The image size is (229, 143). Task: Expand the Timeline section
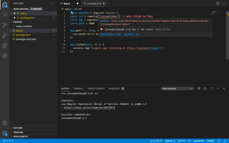point(12,132)
